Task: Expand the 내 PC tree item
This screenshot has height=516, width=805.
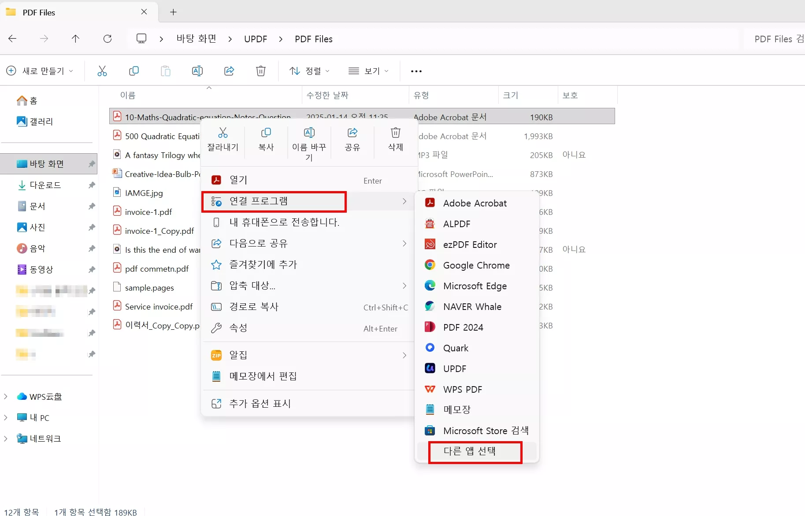Action: [5, 417]
